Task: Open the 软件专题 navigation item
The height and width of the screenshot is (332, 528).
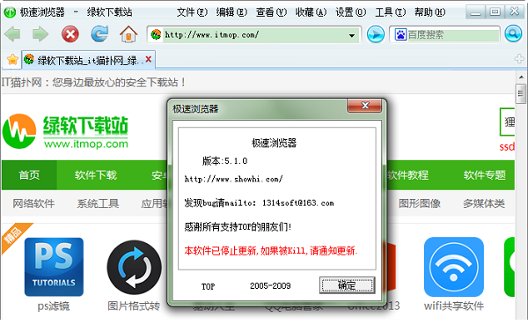Action: 485,175
